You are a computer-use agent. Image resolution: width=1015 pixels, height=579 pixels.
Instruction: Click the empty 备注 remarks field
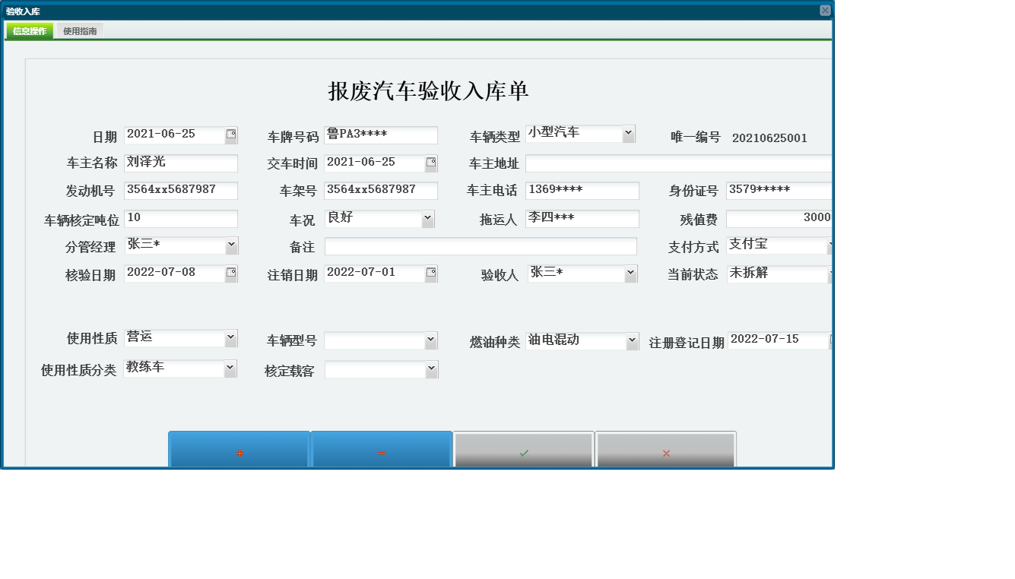coord(480,245)
